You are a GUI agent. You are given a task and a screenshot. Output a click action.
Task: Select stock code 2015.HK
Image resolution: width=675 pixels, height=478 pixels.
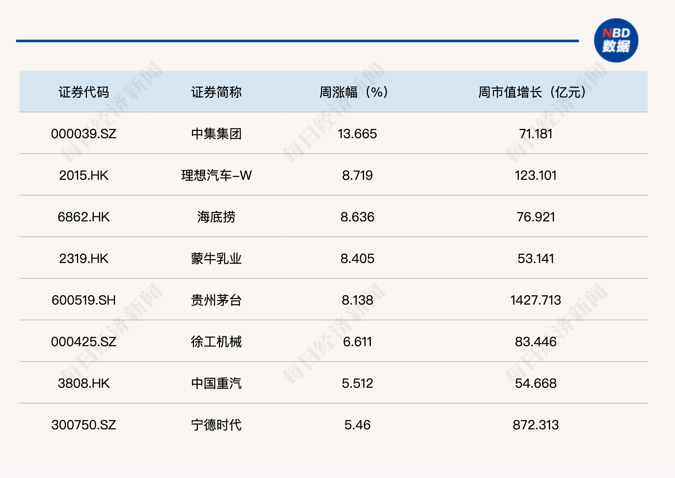tap(84, 175)
